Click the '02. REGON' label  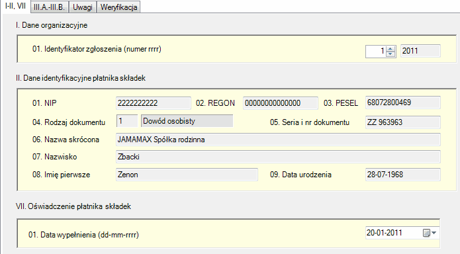pos(215,103)
